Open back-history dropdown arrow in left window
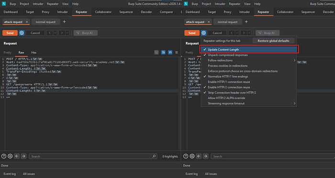 55,33
